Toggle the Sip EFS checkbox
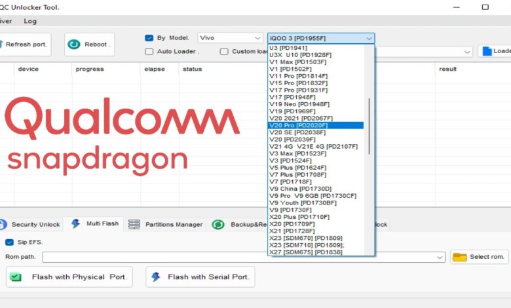The image size is (511, 308). click(9, 242)
